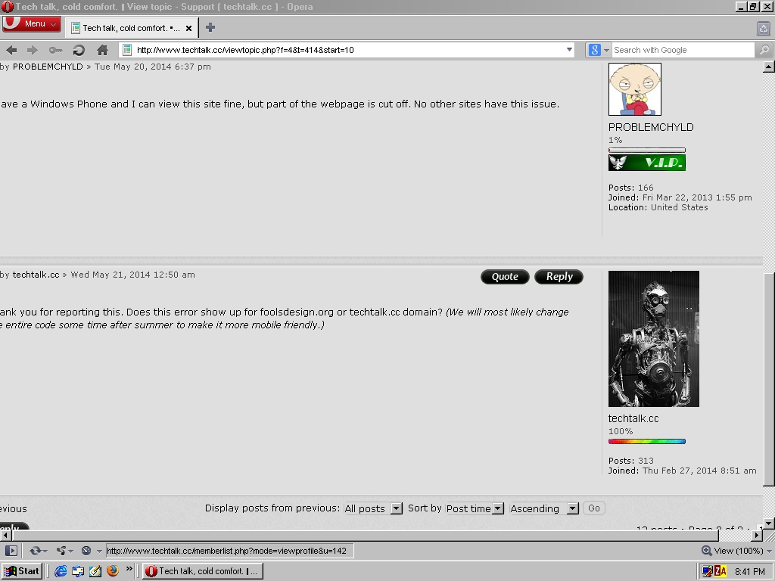Click the text Posts: 166

(630, 188)
